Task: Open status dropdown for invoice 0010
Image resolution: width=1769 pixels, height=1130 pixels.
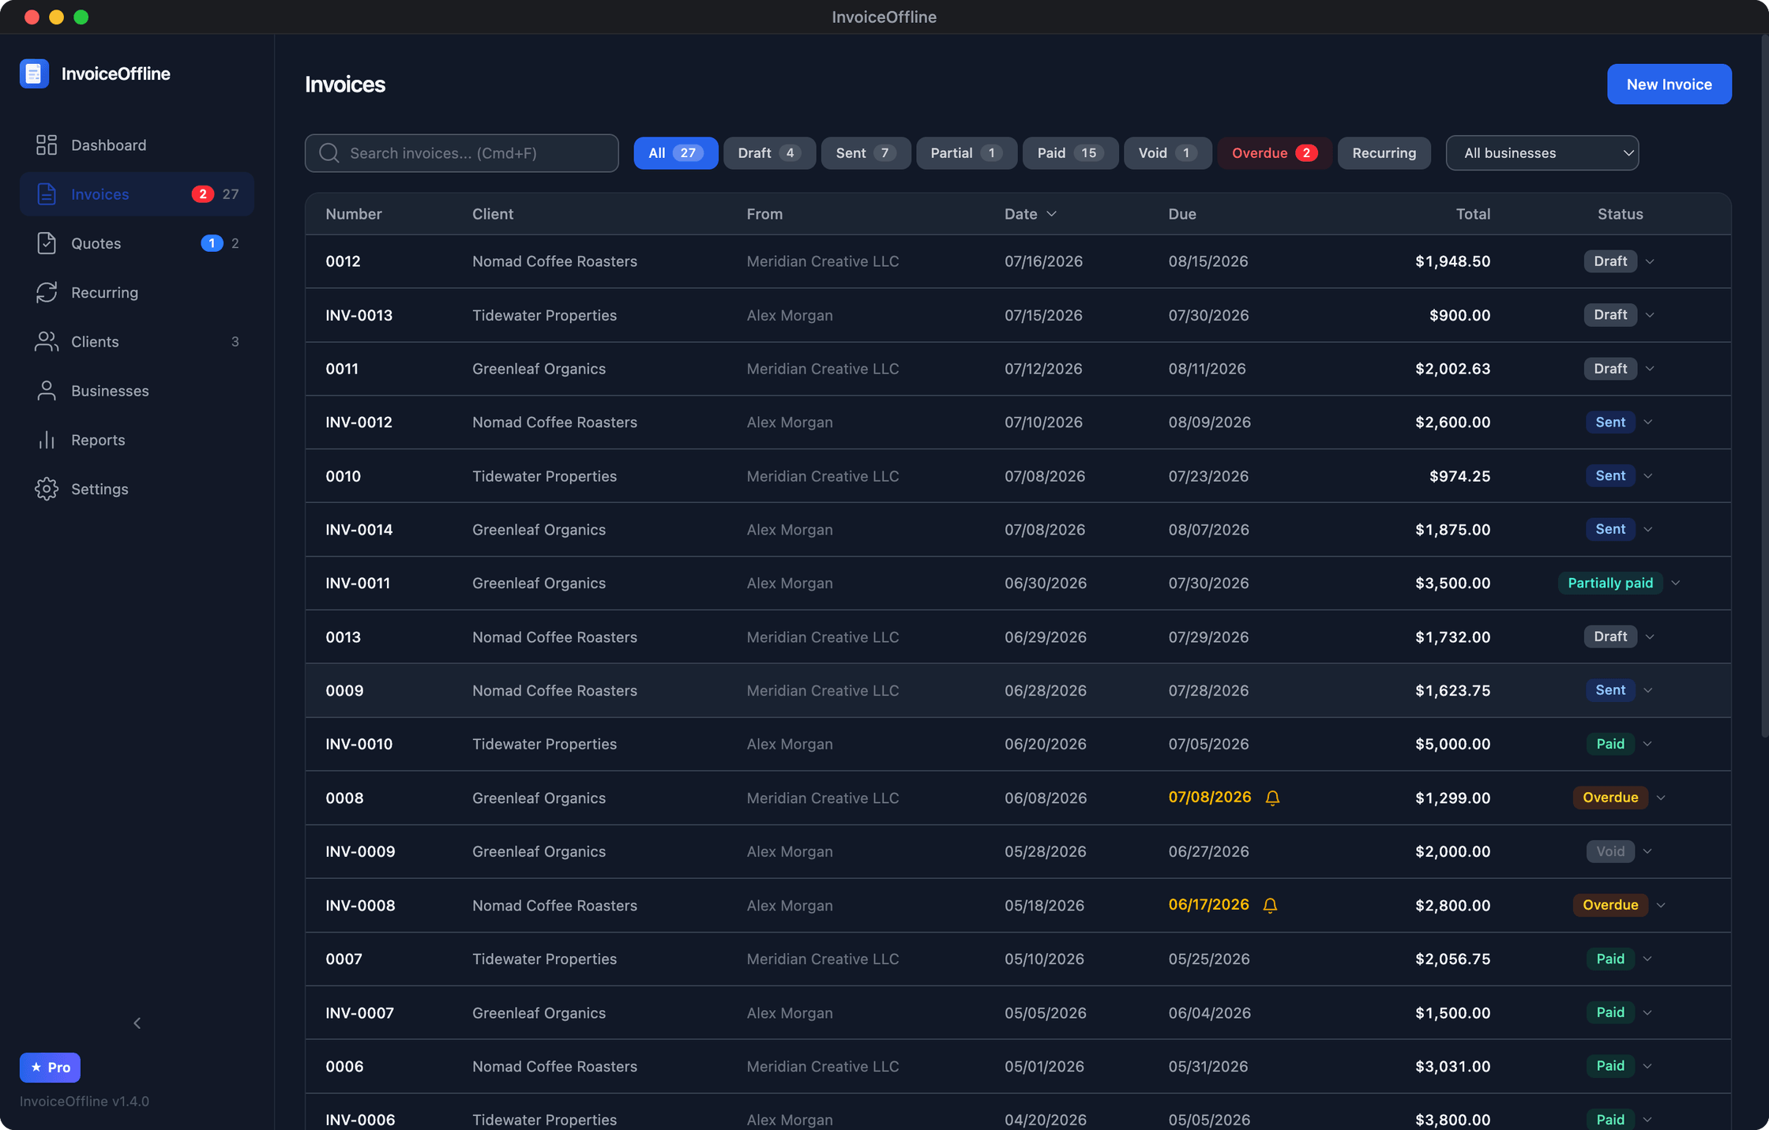Action: click(x=1648, y=476)
